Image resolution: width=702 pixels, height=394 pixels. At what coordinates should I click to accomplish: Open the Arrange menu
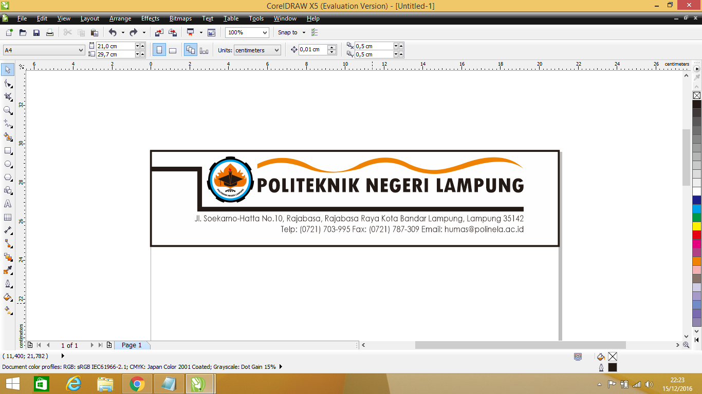click(x=120, y=18)
